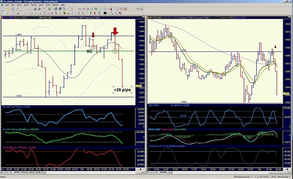Viewport: 293px width, 179px height.
Task: Click the magnet snap tool icon
Action: pyautogui.click(x=18, y=13)
